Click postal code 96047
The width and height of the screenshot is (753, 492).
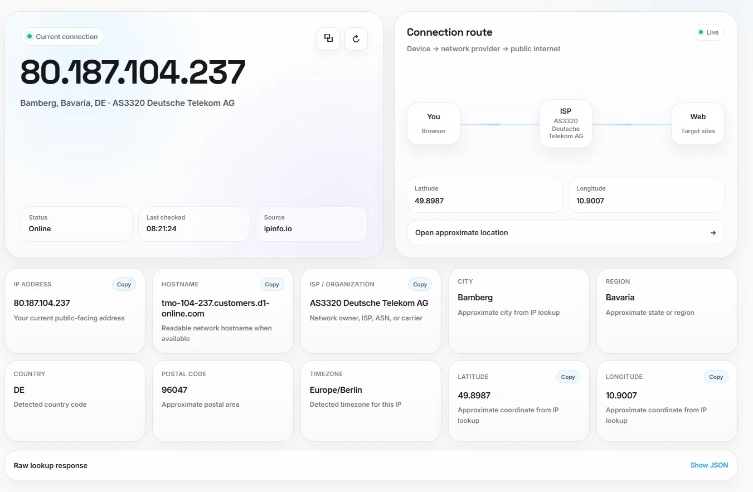tap(174, 390)
